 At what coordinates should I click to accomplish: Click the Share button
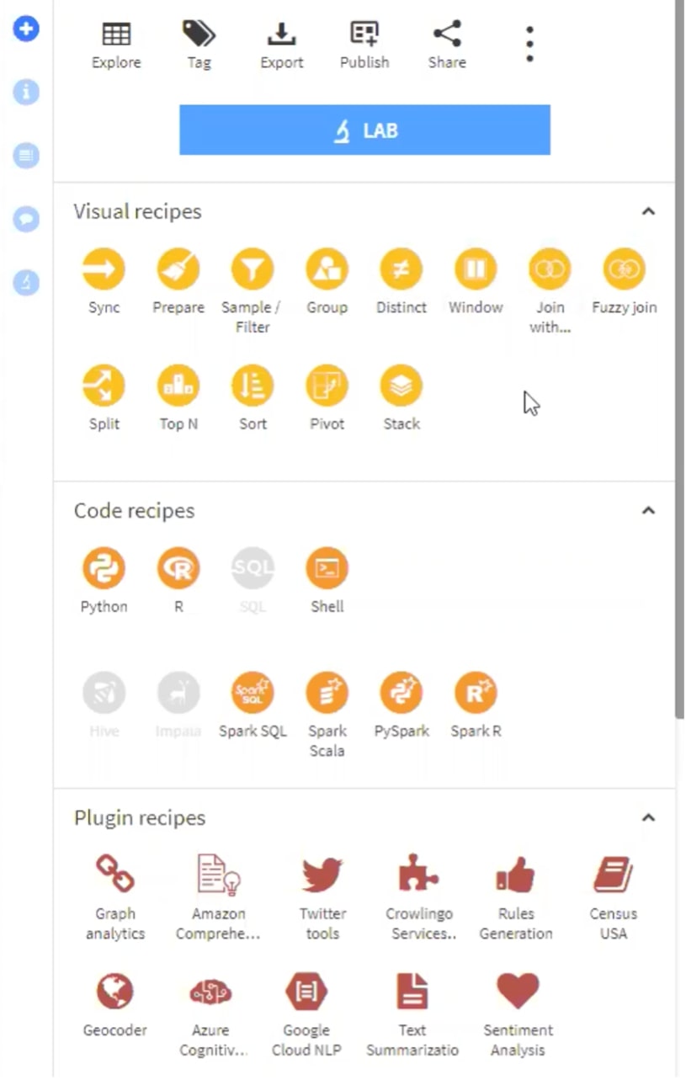tap(447, 45)
